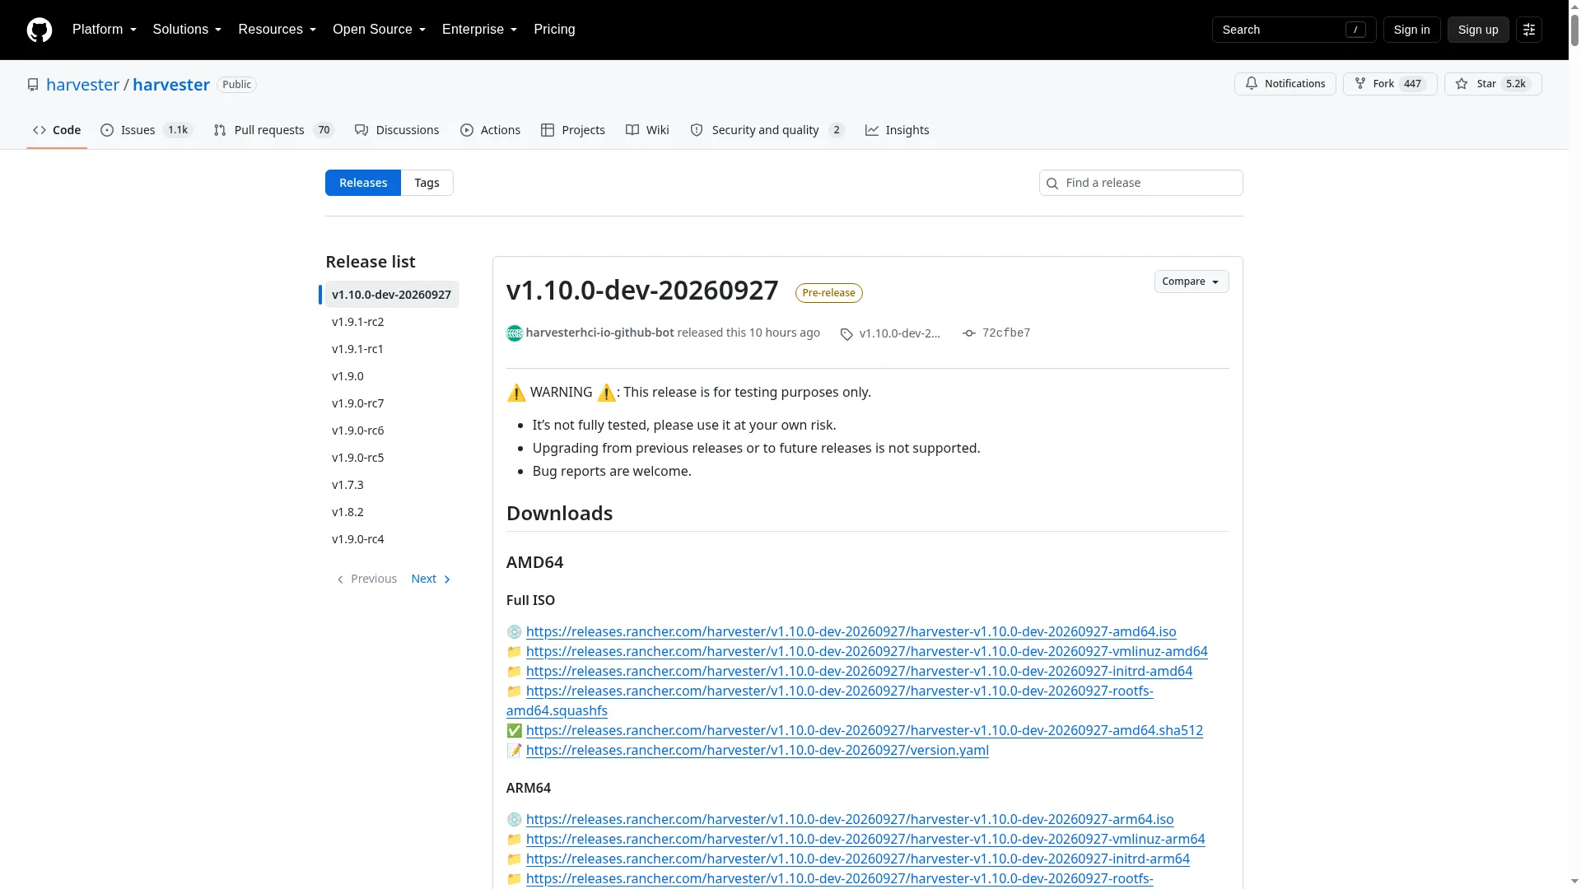1581x889 pixels.
Task: Click the search magnifier in Find a release
Action: (1052, 184)
